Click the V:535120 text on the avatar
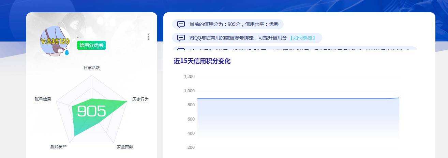 point(55,41)
